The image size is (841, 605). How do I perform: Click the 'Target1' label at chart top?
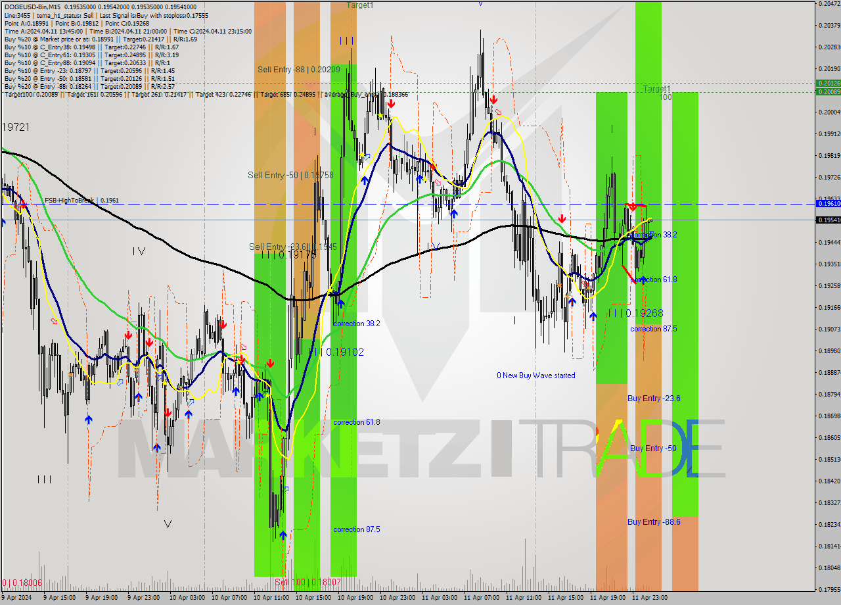point(360,5)
